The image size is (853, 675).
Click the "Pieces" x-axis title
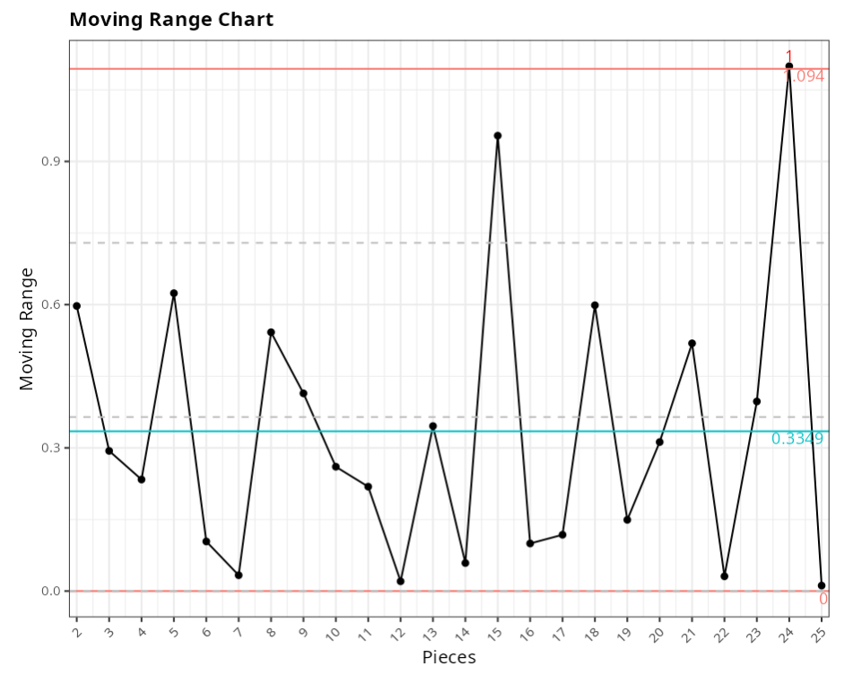[448, 657]
